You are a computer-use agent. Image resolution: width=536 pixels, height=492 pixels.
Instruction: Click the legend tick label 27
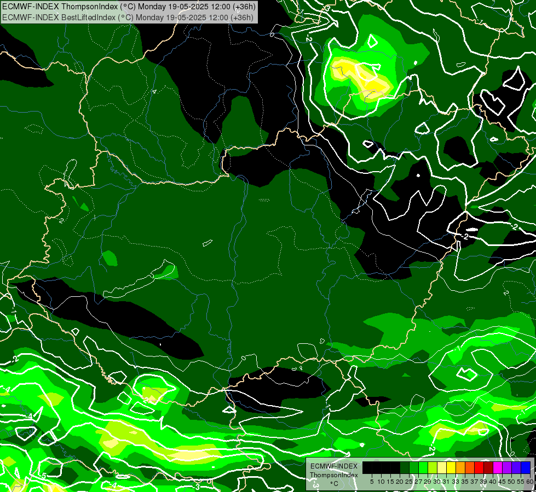click(x=418, y=482)
